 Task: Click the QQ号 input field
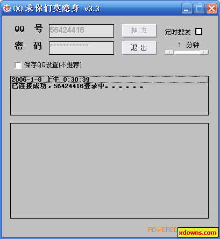(x=81, y=31)
